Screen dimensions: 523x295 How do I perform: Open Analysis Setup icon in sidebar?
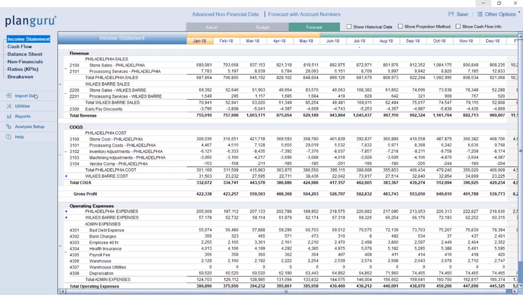pyautogui.click(x=9, y=127)
